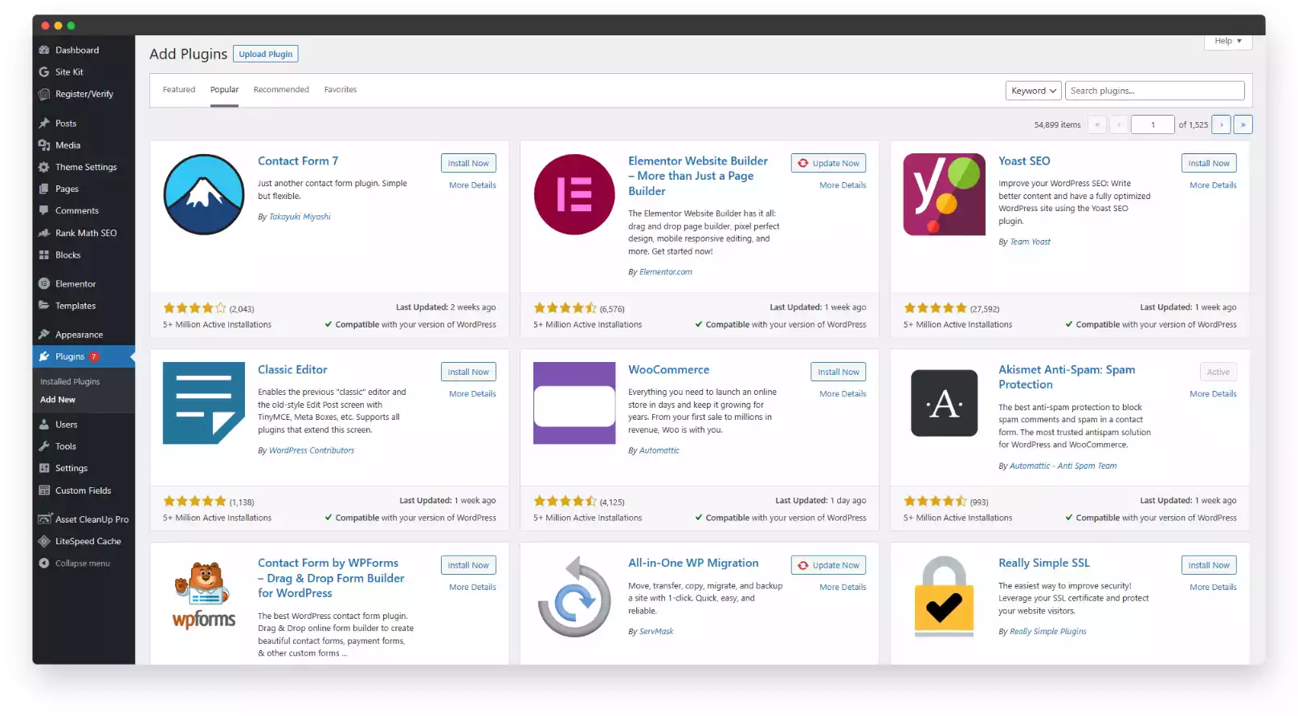Viewport: 1298px width, 716px height.
Task: Select Add New submenu item
Action: tap(58, 400)
